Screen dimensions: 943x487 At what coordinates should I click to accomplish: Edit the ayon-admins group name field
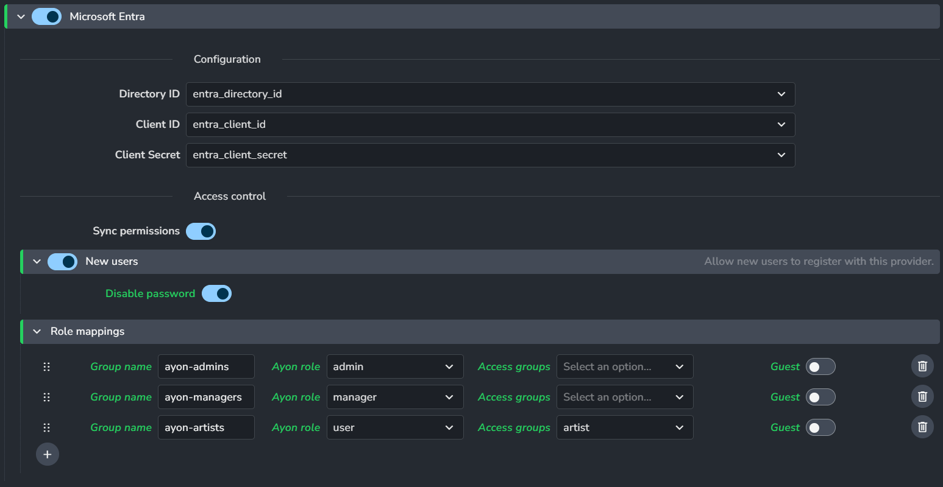tap(206, 366)
